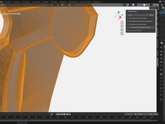Switch to the Geometry Nodes workspace tab
The width and height of the screenshot is (165, 124).
pos(85,2)
